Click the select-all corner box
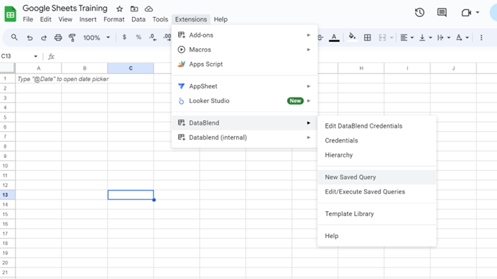This screenshot has height=279, width=497. pos(8,68)
